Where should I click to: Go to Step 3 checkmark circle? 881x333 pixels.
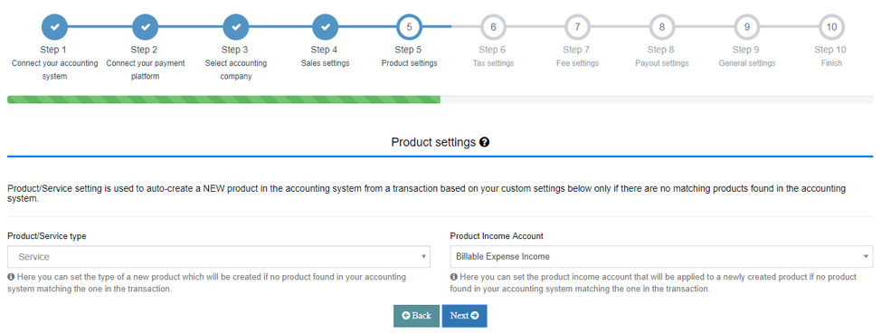[236, 26]
